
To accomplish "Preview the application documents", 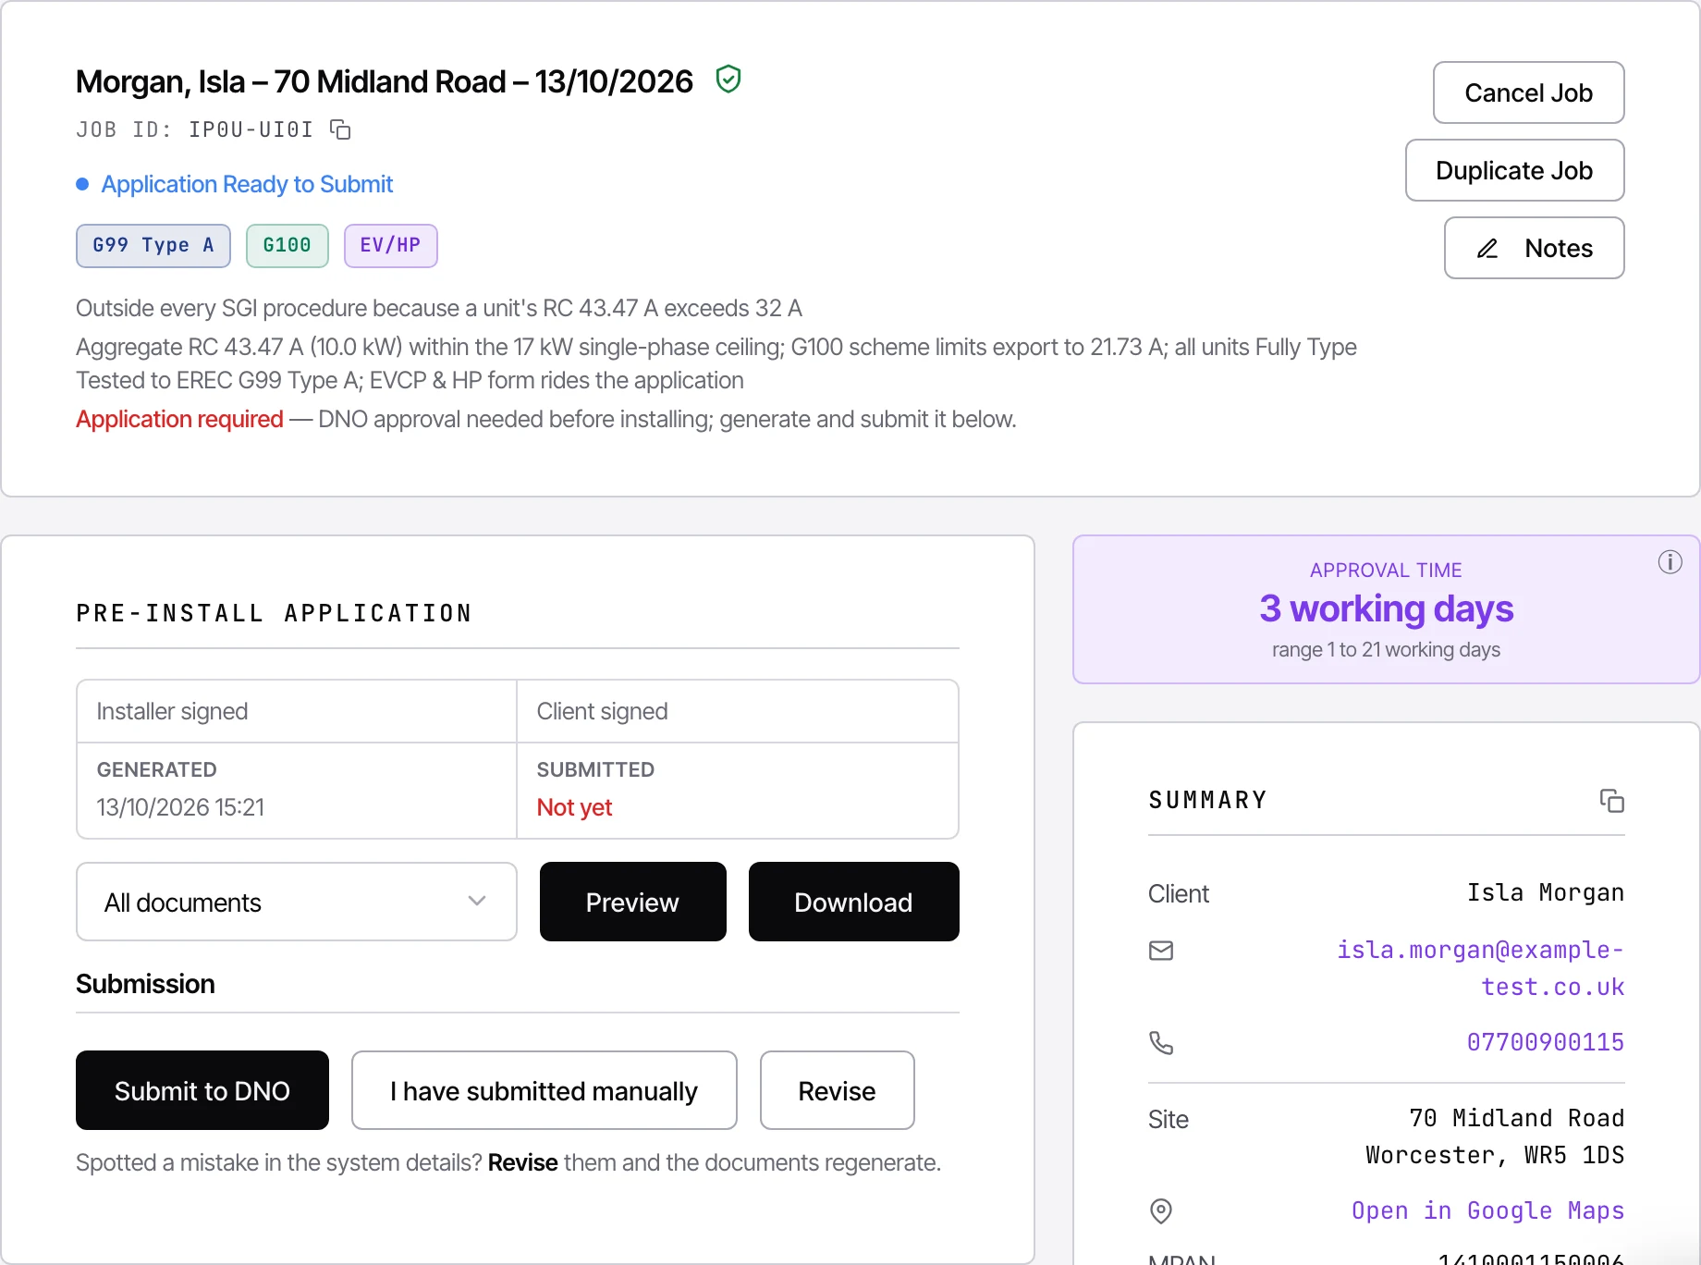I will click(632, 902).
